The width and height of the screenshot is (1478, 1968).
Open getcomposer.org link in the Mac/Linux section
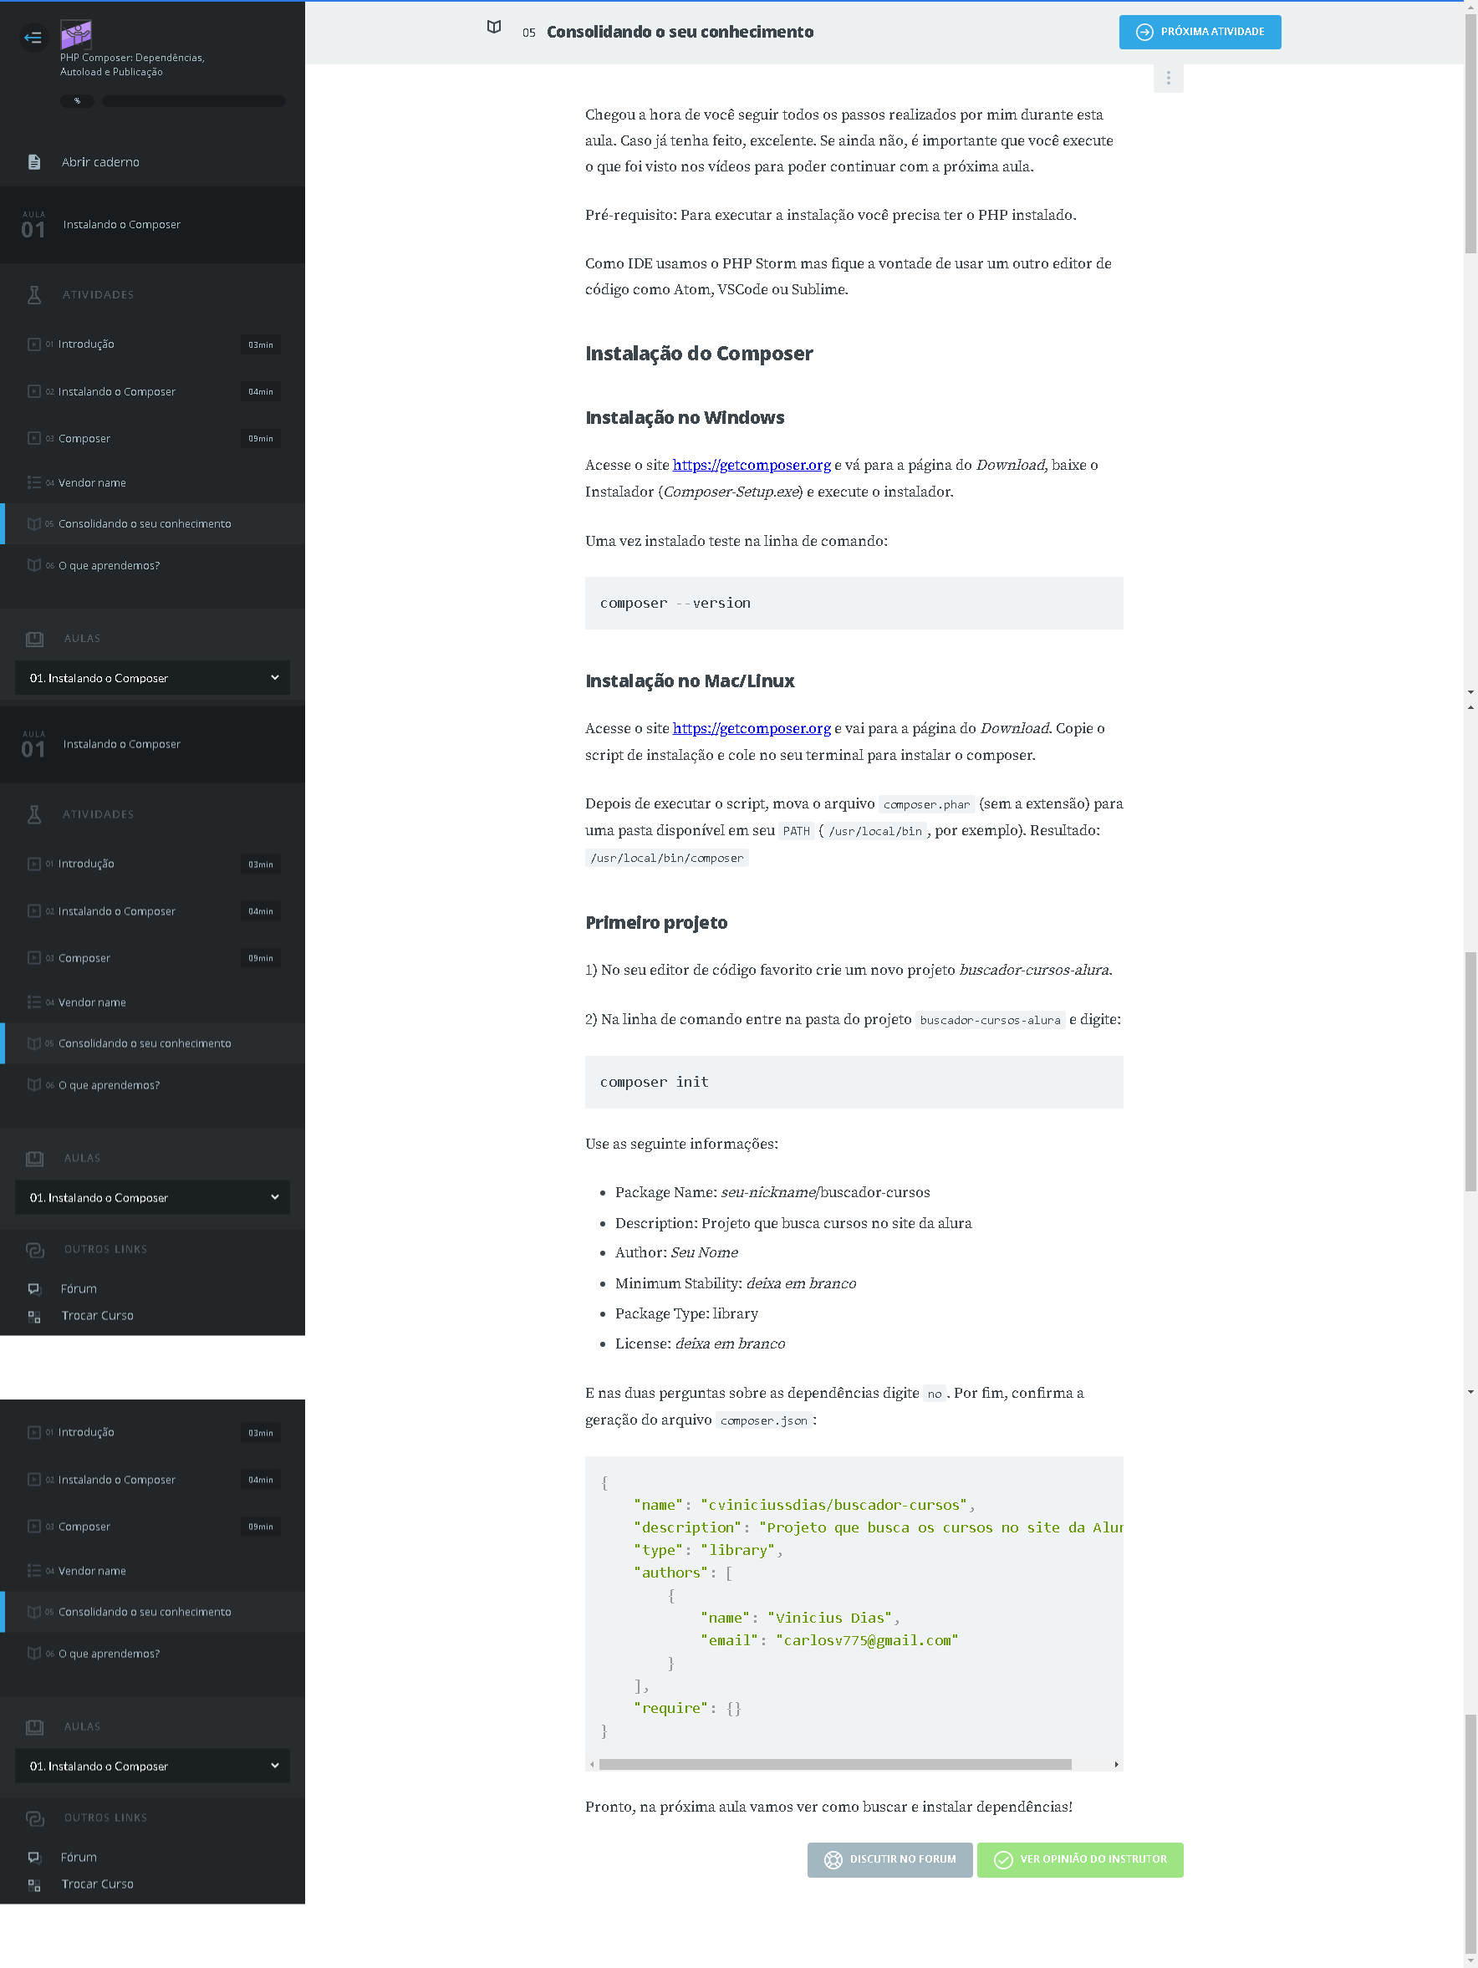pyautogui.click(x=751, y=729)
